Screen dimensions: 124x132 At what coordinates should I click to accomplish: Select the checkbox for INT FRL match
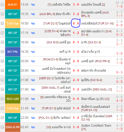[x=2, y=51]
